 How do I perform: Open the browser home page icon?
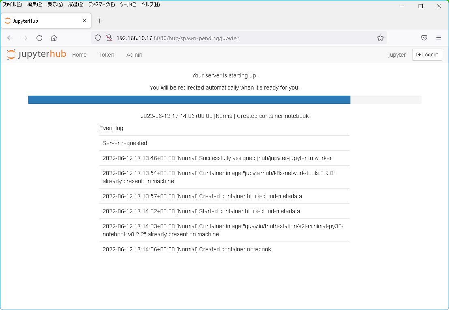[54, 38]
